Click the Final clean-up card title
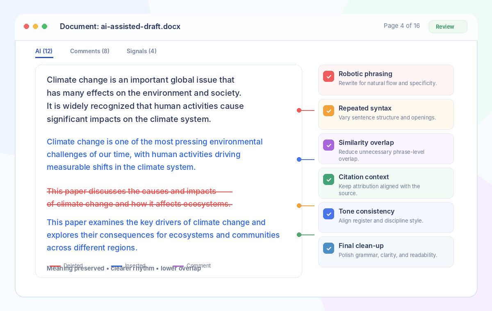492x311 pixels. (x=362, y=246)
